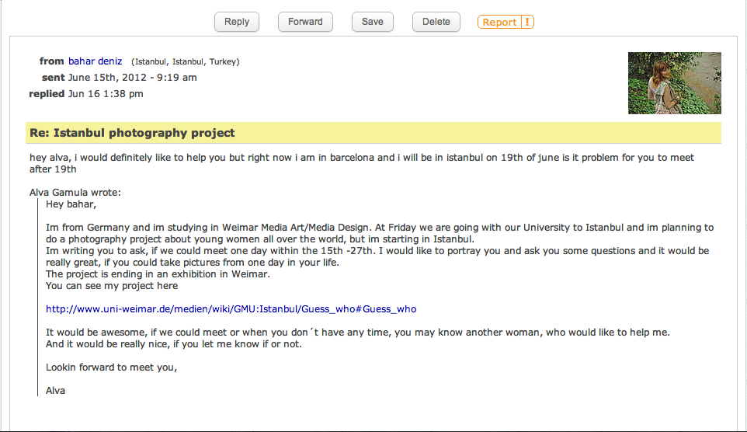Click the "Alva" signature at the bottom
The width and height of the screenshot is (747, 432).
pos(56,391)
